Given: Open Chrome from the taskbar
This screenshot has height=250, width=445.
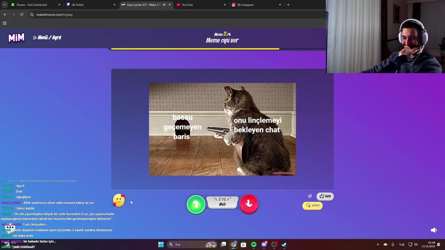Looking at the screenshot, I should [233, 244].
